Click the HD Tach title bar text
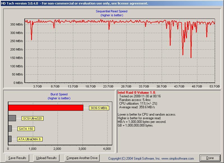 (x=74, y=3)
